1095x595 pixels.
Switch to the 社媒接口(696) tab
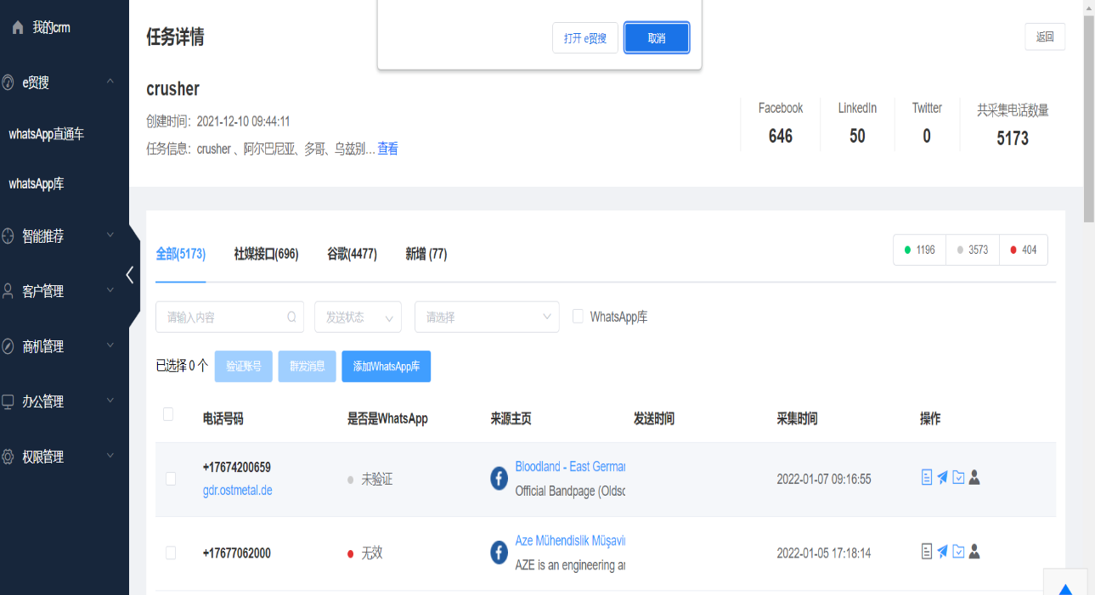click(266, 254)
